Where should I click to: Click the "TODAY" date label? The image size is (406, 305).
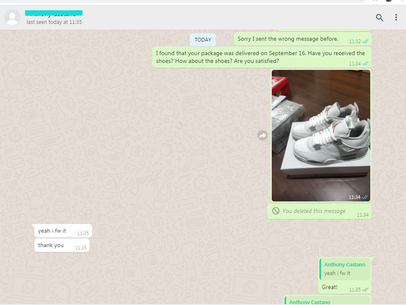click(x=203, y=40)
